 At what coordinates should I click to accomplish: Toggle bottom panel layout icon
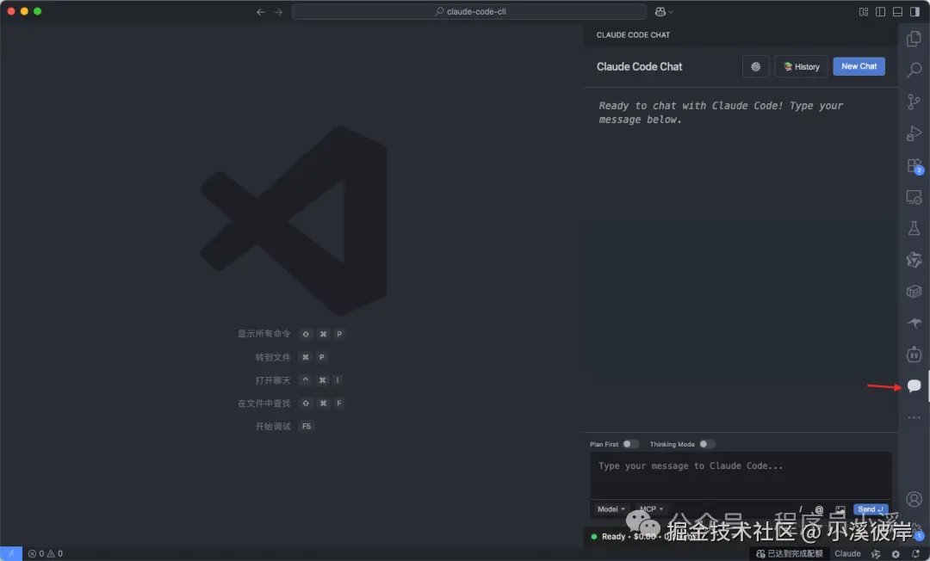898,12
